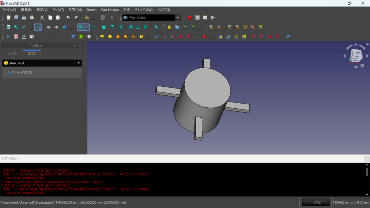Toggle floating of the combo view panel
Viewport: 370px width, 208px height.
point(74,45)
